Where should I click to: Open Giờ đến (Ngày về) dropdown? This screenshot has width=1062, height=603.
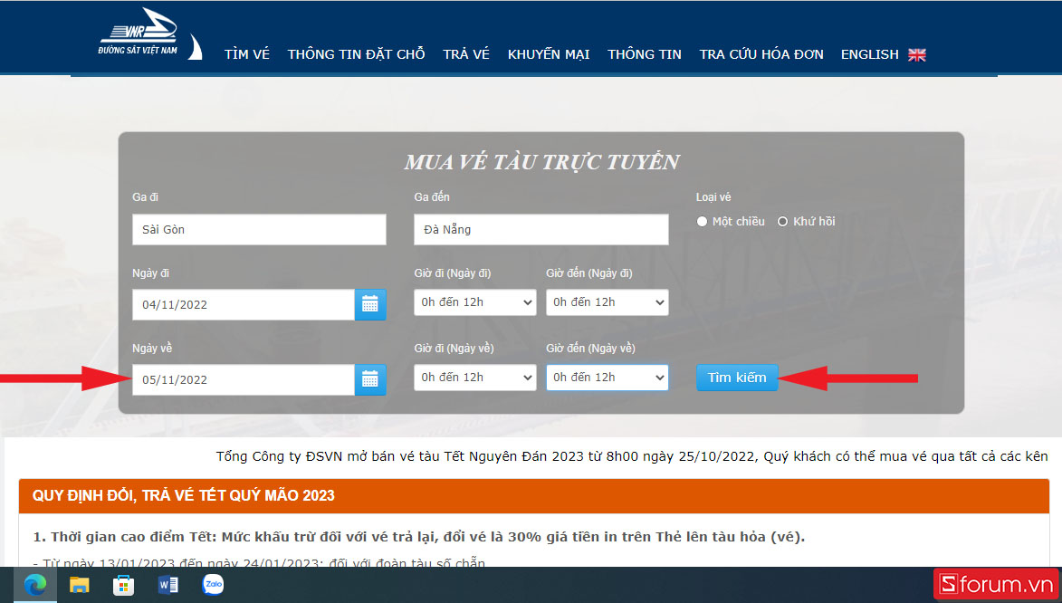(x=607, y=378)
